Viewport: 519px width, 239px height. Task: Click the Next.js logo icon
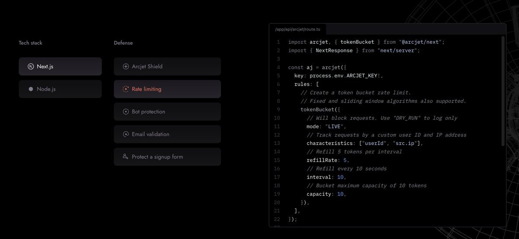[31, 67]
